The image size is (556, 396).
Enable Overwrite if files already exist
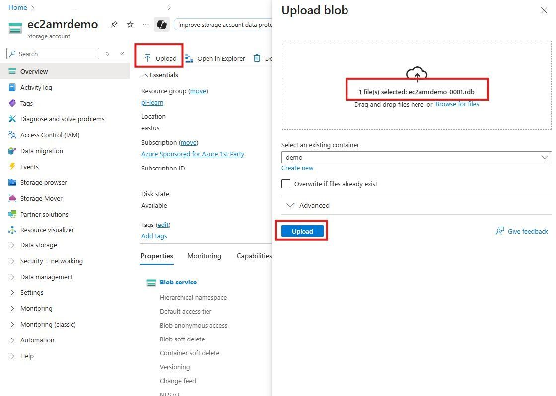(286, 184)
